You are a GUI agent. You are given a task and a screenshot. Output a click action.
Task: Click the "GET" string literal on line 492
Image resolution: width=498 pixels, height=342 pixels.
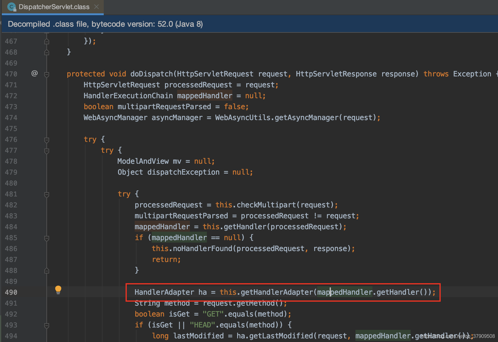tap(213, 314)
